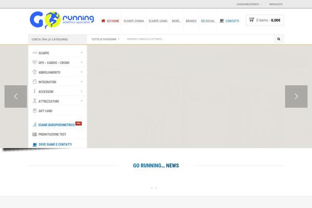Click the icon beside Esame Baropodometrico

coord(35,125)
